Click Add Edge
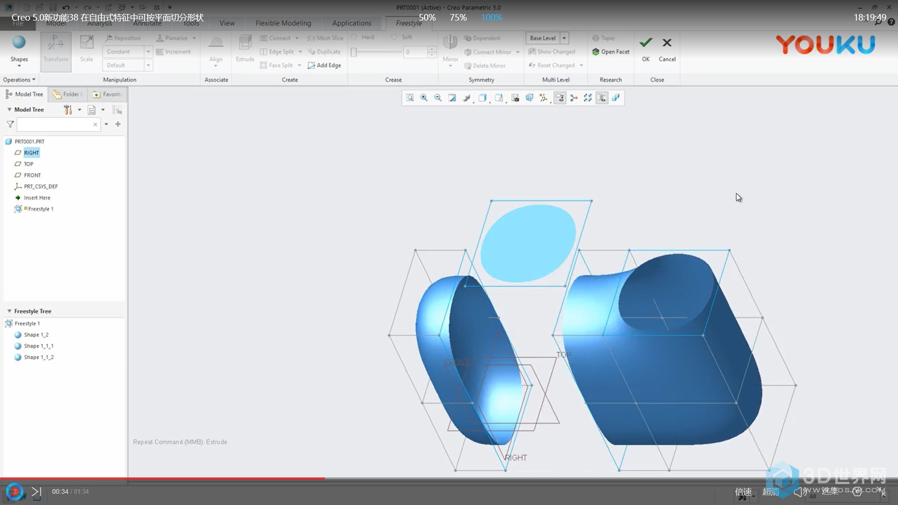Viewport: 898px width, 505px height. pyautogui.click(x=324, y=65)
